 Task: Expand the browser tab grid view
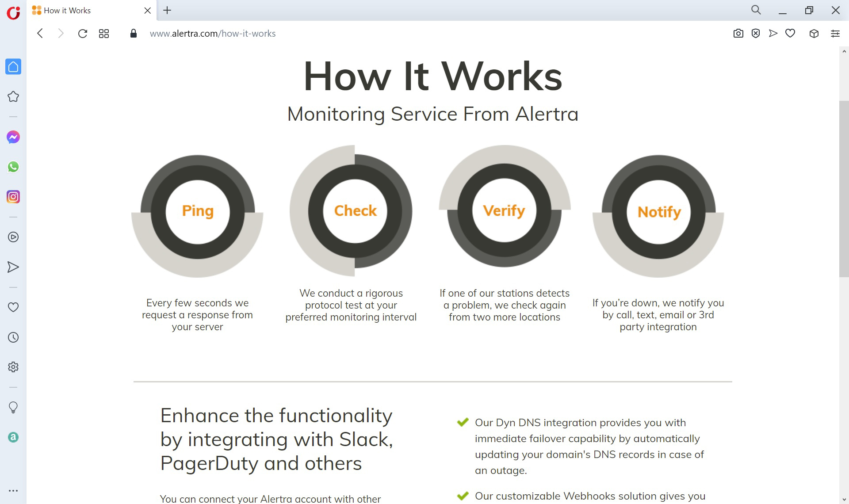103,34
